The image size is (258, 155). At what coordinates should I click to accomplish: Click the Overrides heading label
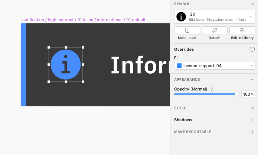point(184,49)
